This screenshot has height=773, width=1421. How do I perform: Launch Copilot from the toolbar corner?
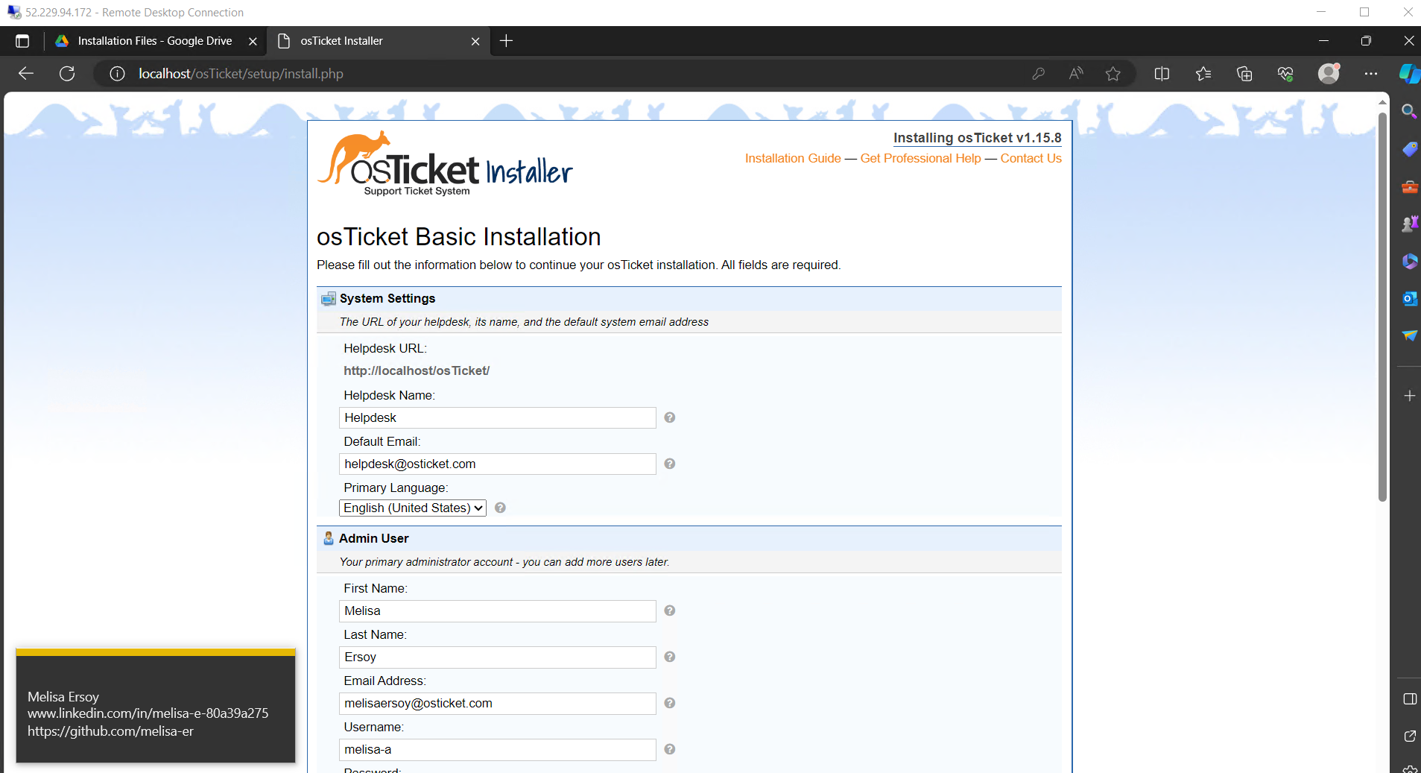(x=1408, y=74)
